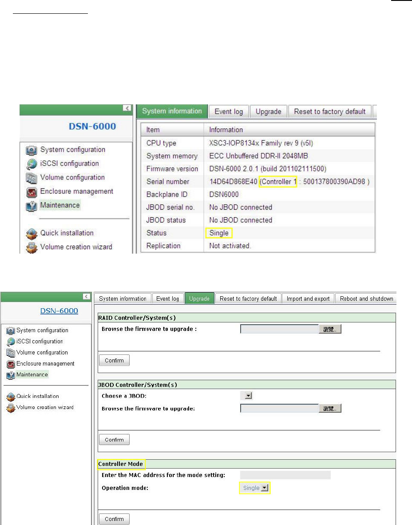Click iSCSI configuration icon in lower panel
Screen dimensions: 412x525
(x=11, y=342)
